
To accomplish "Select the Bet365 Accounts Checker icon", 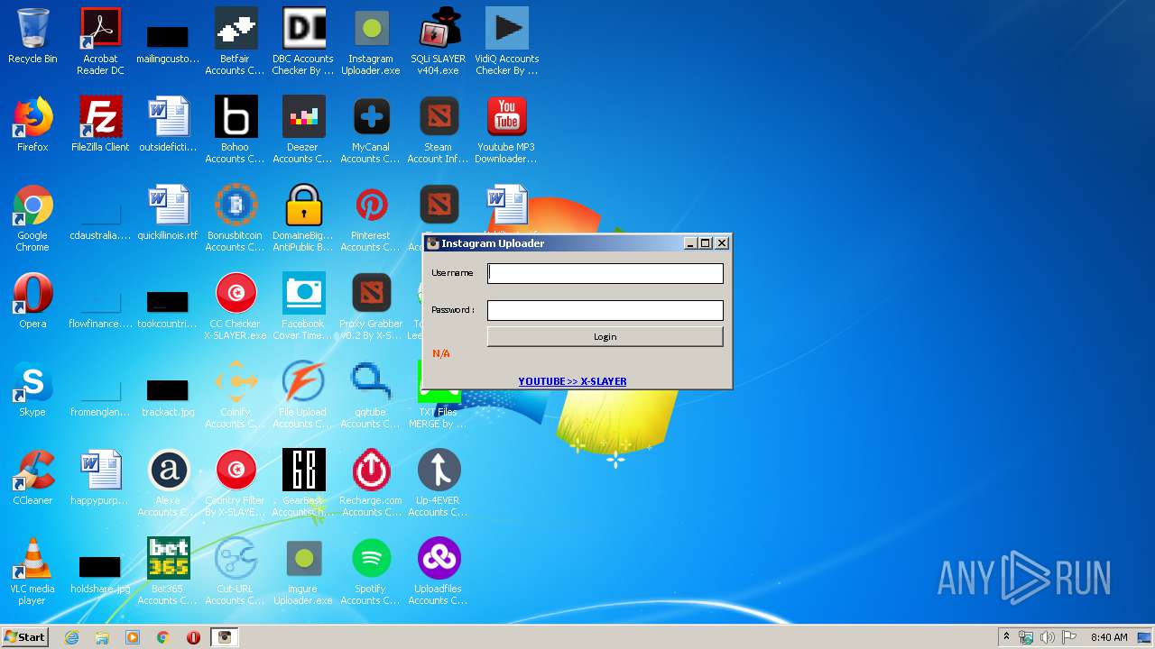I will pos(168,571).
